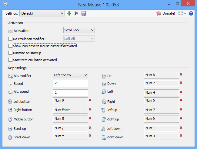Viewport: 197px width, 149px height.
Task: Select the Right up Num 9 field
Action: [162, 119]
